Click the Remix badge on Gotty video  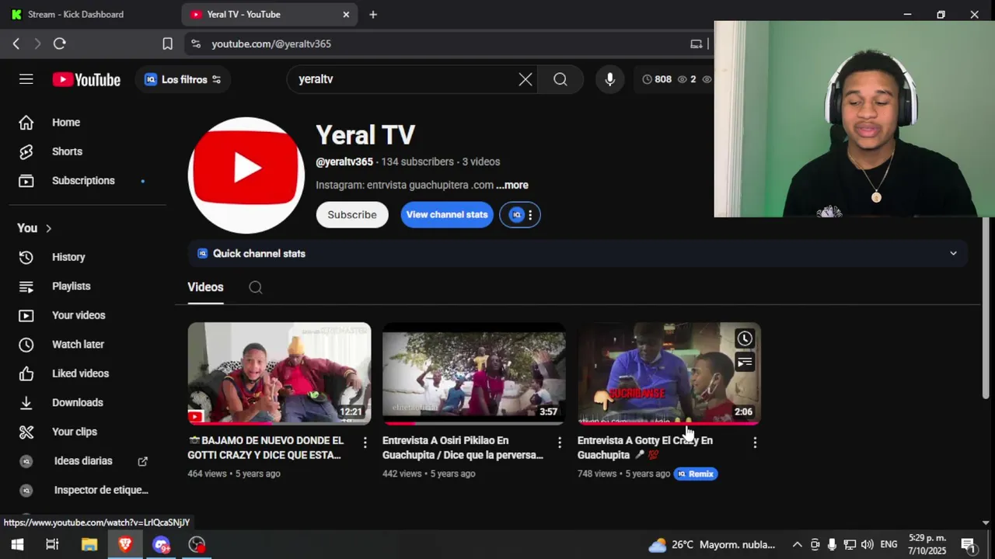(696, 474)
